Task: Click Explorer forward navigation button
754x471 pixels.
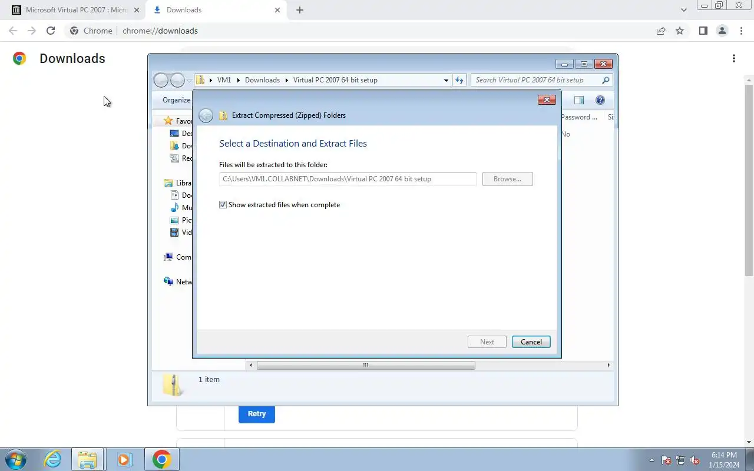Action: click(x=177, y=80)
